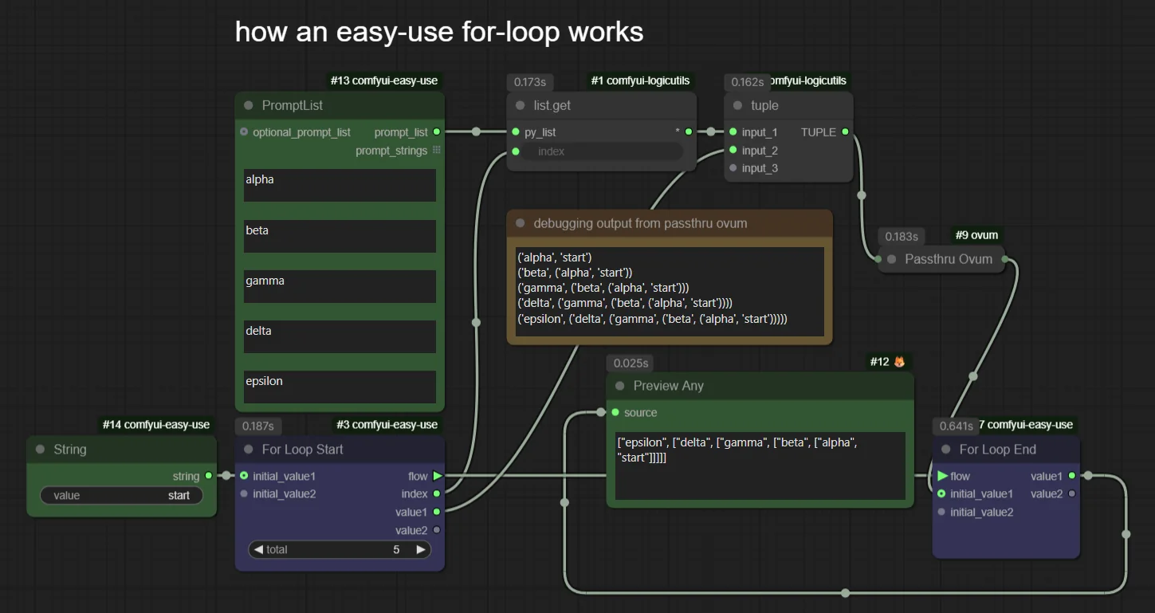Click the #13 comfyui-easy-use badge
Screen dimensions: 1155x613
383,81
